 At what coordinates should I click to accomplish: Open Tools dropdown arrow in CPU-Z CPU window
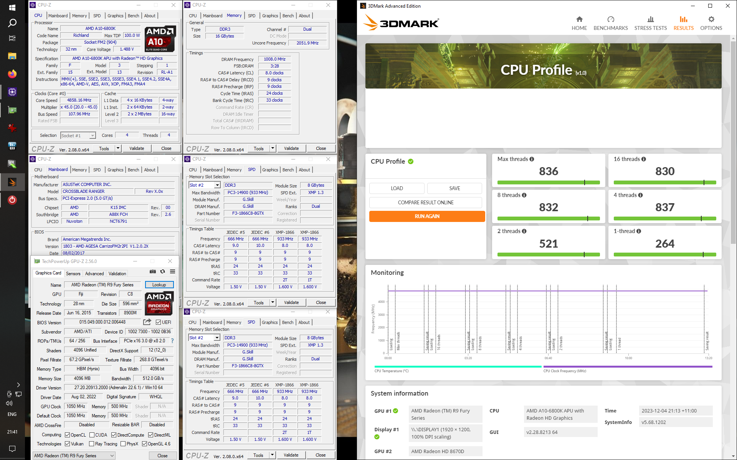(118, 148)
